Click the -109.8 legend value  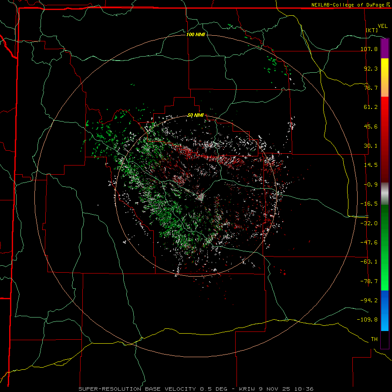pos(367,320)
